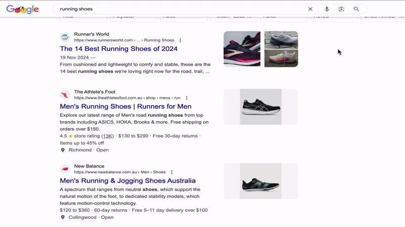Click the Runner's World site favicon
405x227 pixels.
coord(65,37)
